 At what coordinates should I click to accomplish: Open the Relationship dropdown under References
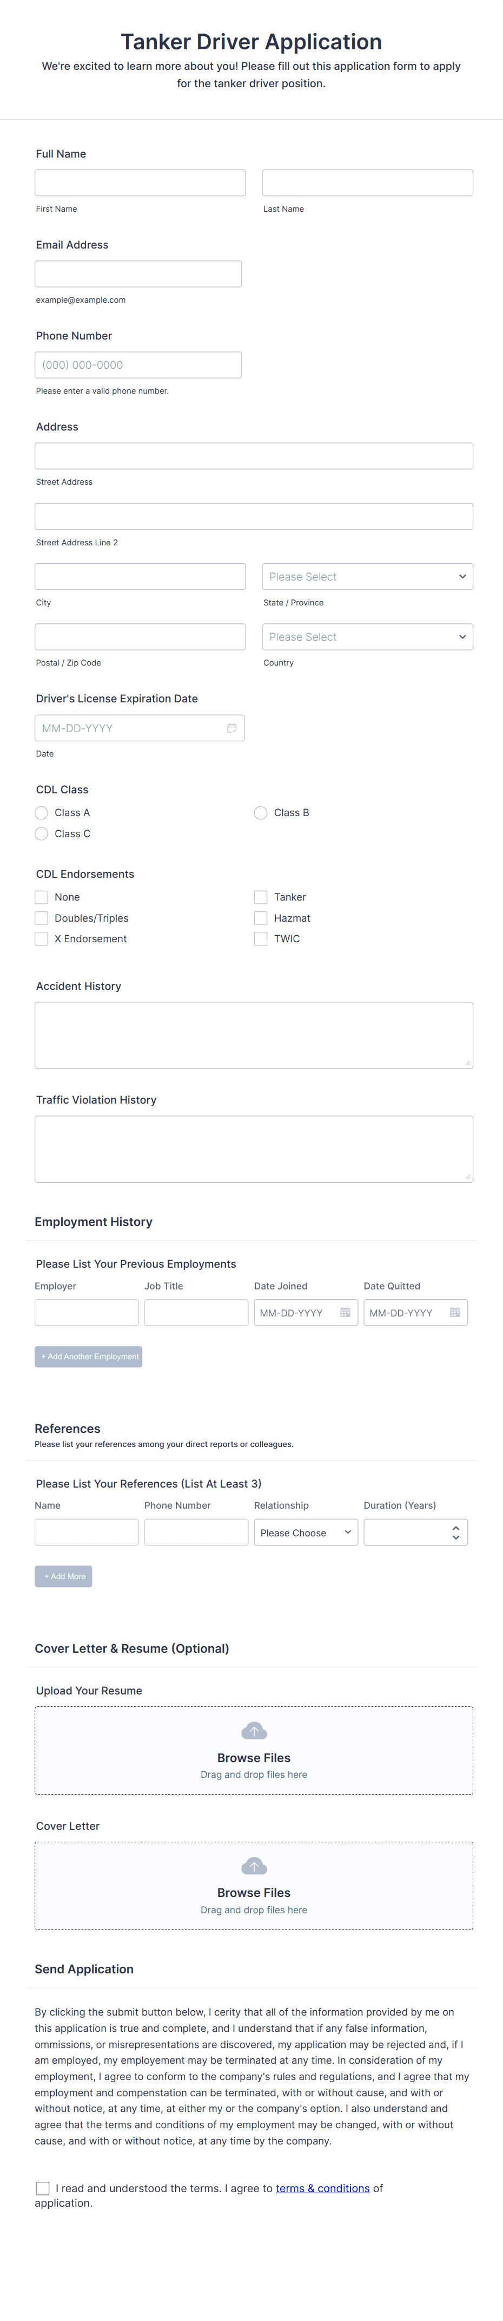305,1531
